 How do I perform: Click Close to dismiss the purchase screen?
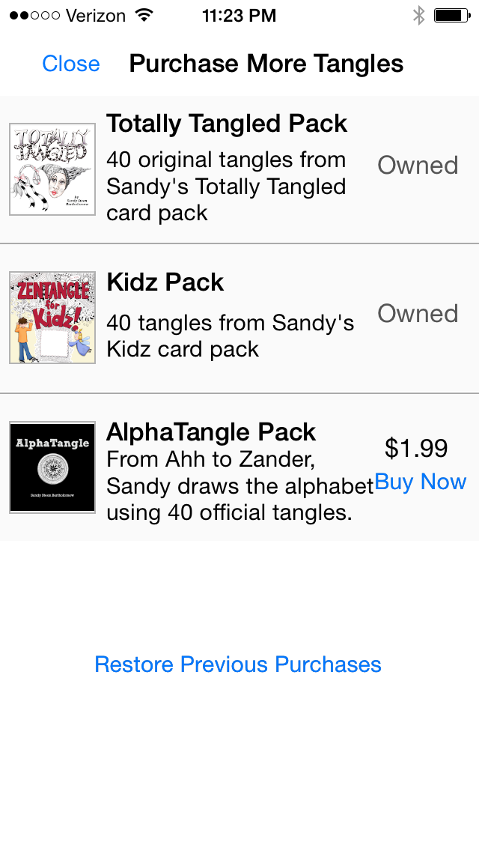tap(71, 64)
